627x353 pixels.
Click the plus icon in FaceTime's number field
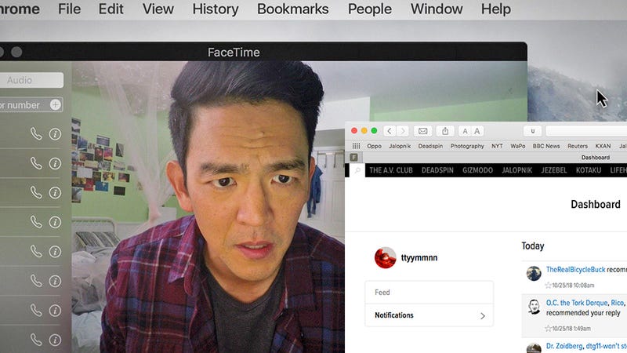[x=55, y=105]
